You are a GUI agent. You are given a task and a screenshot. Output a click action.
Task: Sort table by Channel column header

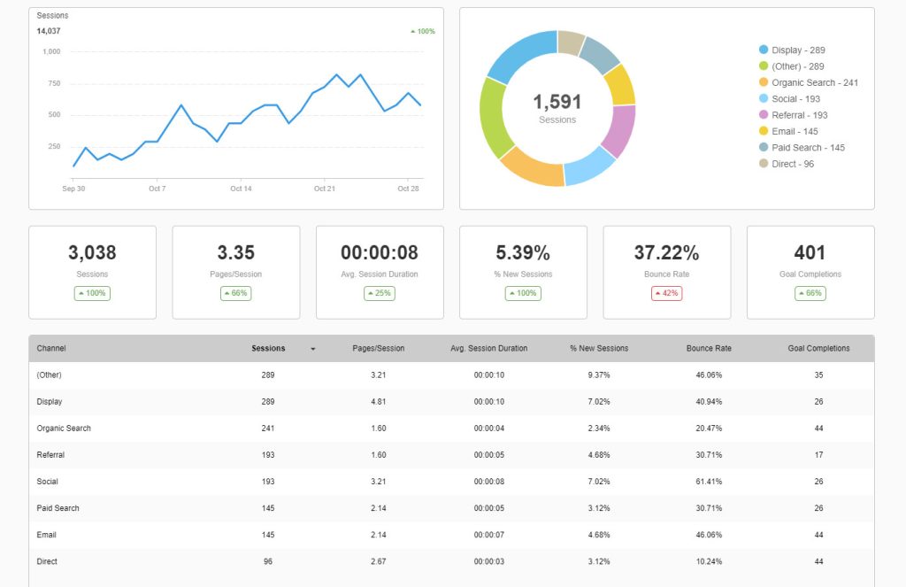[51, 349]
